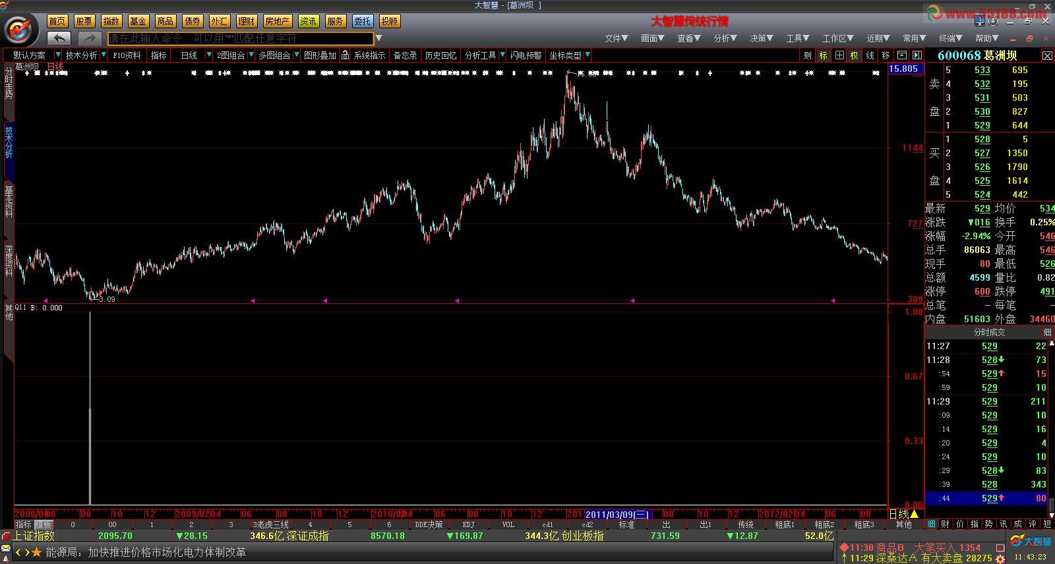Open the 首页 home button
Screen dimensions: 1055x564
[57, 21]
